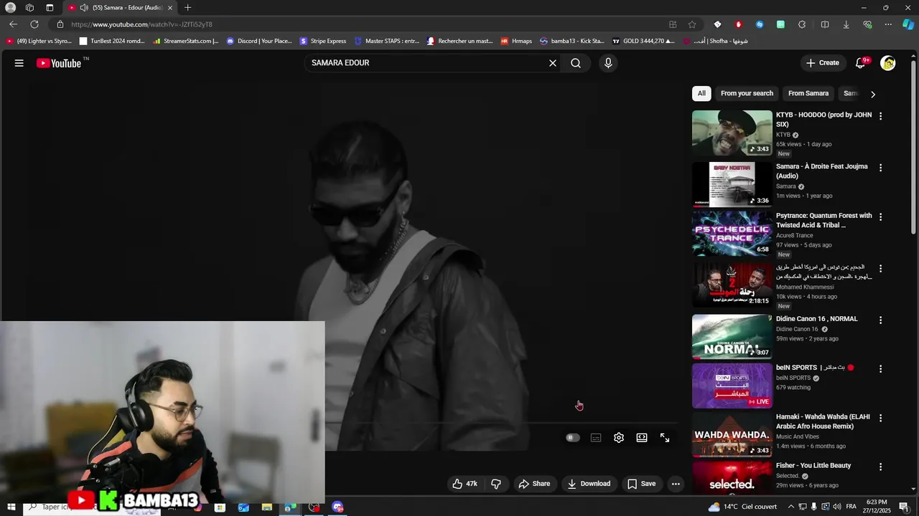Open Didine Canon 16 , NORMAL title
The height and width of the screenshot is (516, 919).
tap(817, 319)
